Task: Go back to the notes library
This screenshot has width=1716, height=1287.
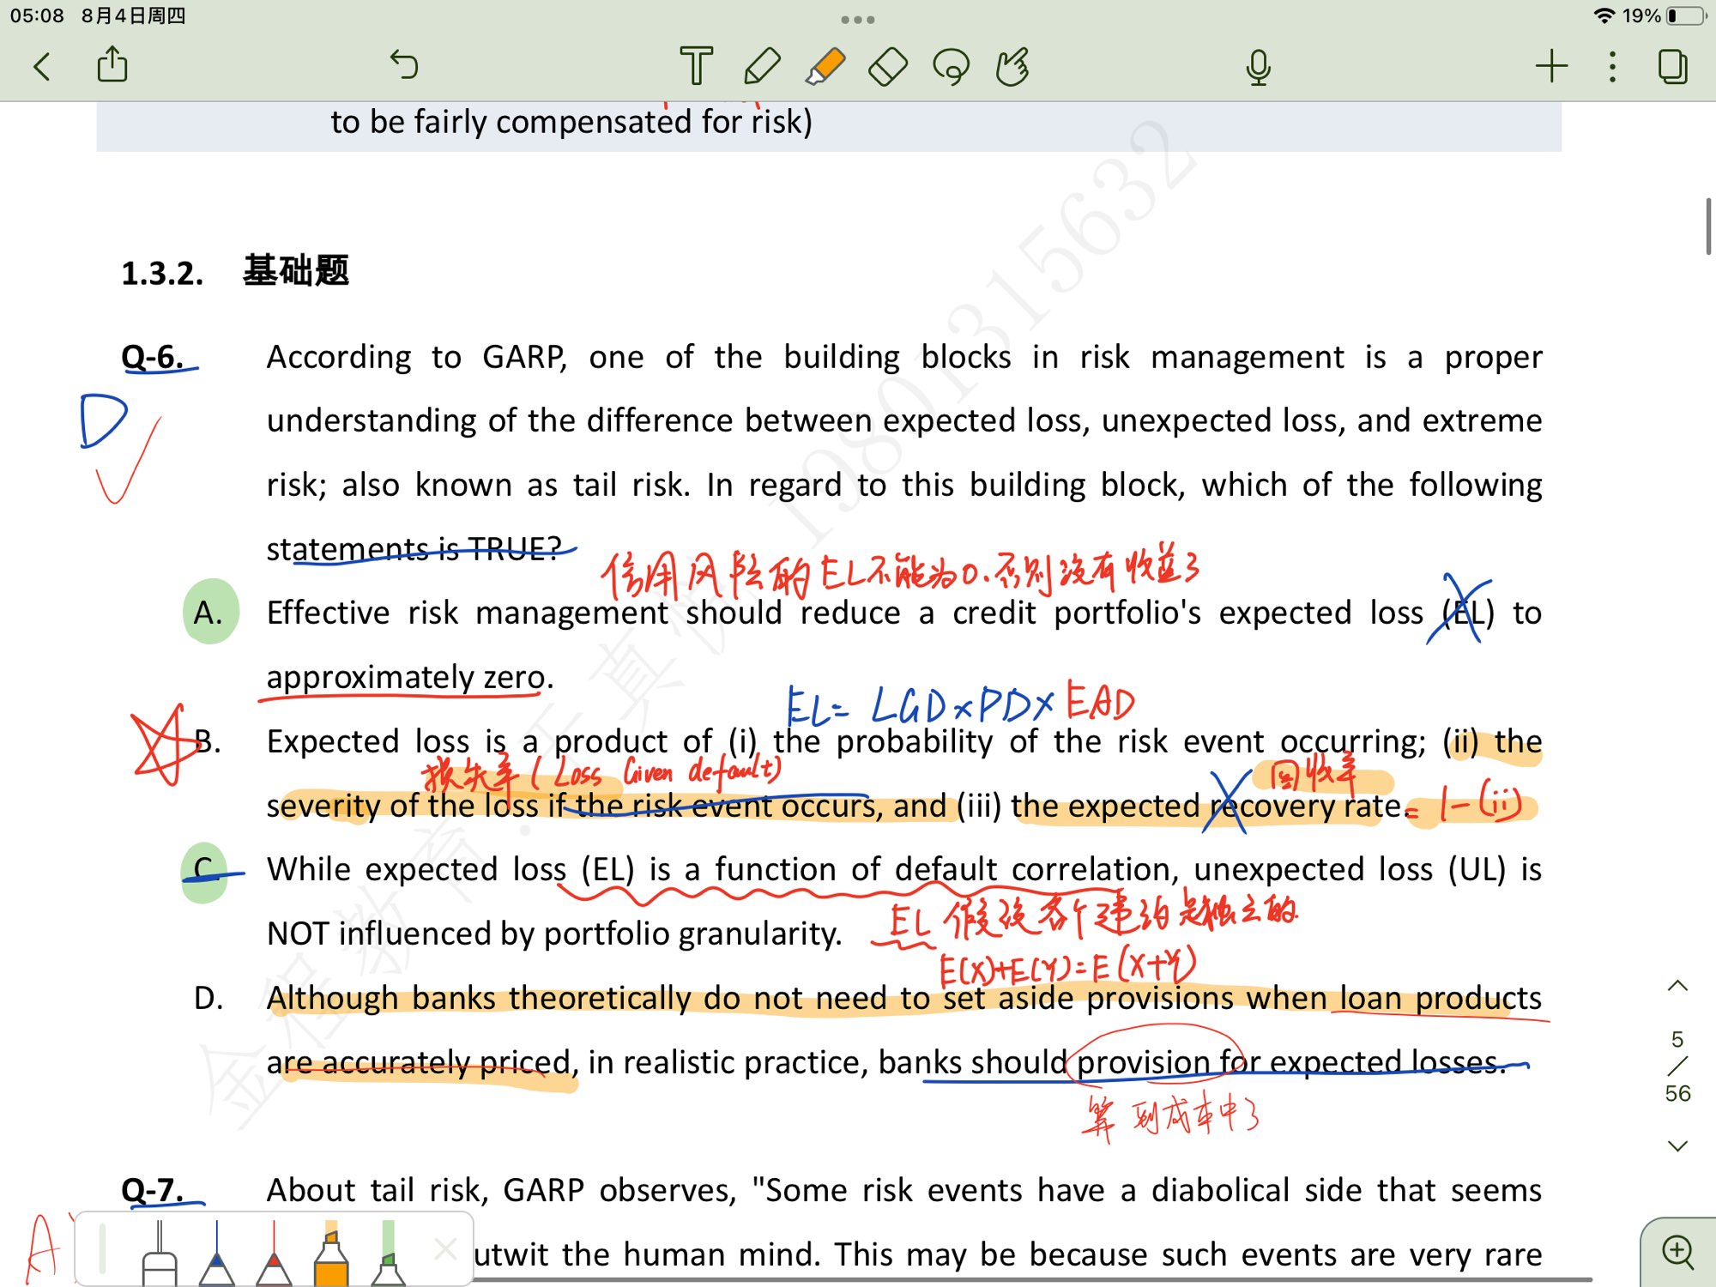Action: click(x=42, y=66)
